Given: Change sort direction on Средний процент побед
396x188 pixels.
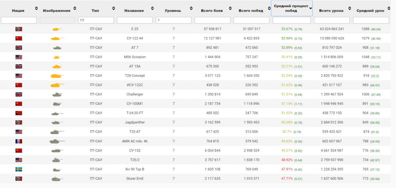Looking at the screenshot, I should tap(311, 8).
